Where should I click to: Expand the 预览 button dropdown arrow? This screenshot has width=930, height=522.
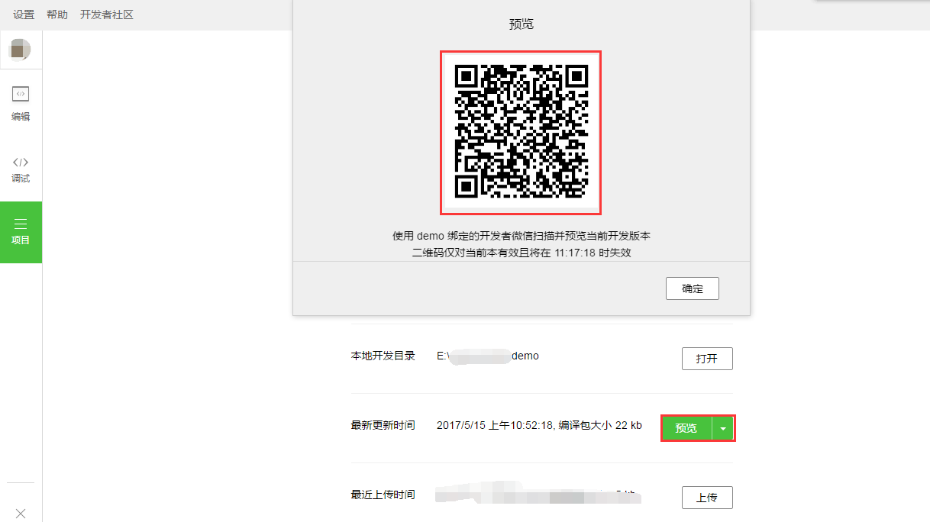pos(722,428)
